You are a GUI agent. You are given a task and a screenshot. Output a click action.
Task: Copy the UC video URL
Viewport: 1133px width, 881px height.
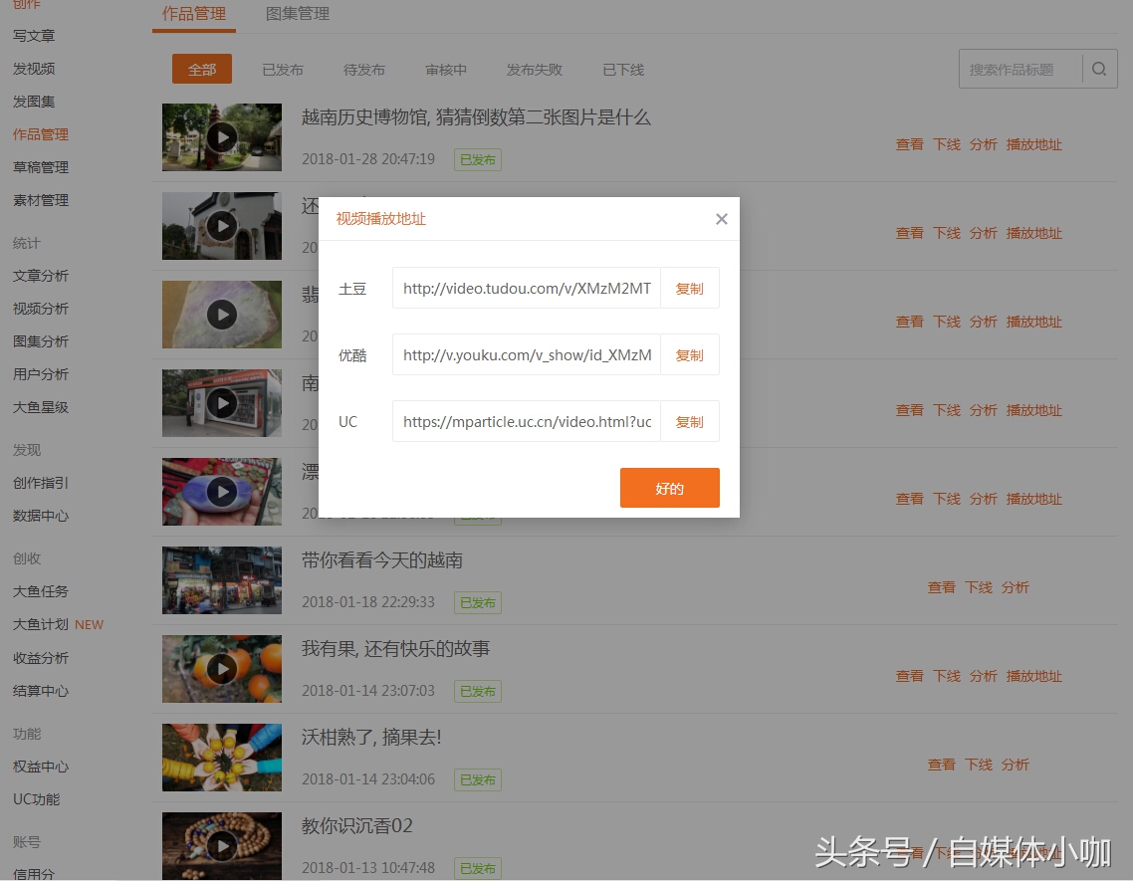(688, 421)
